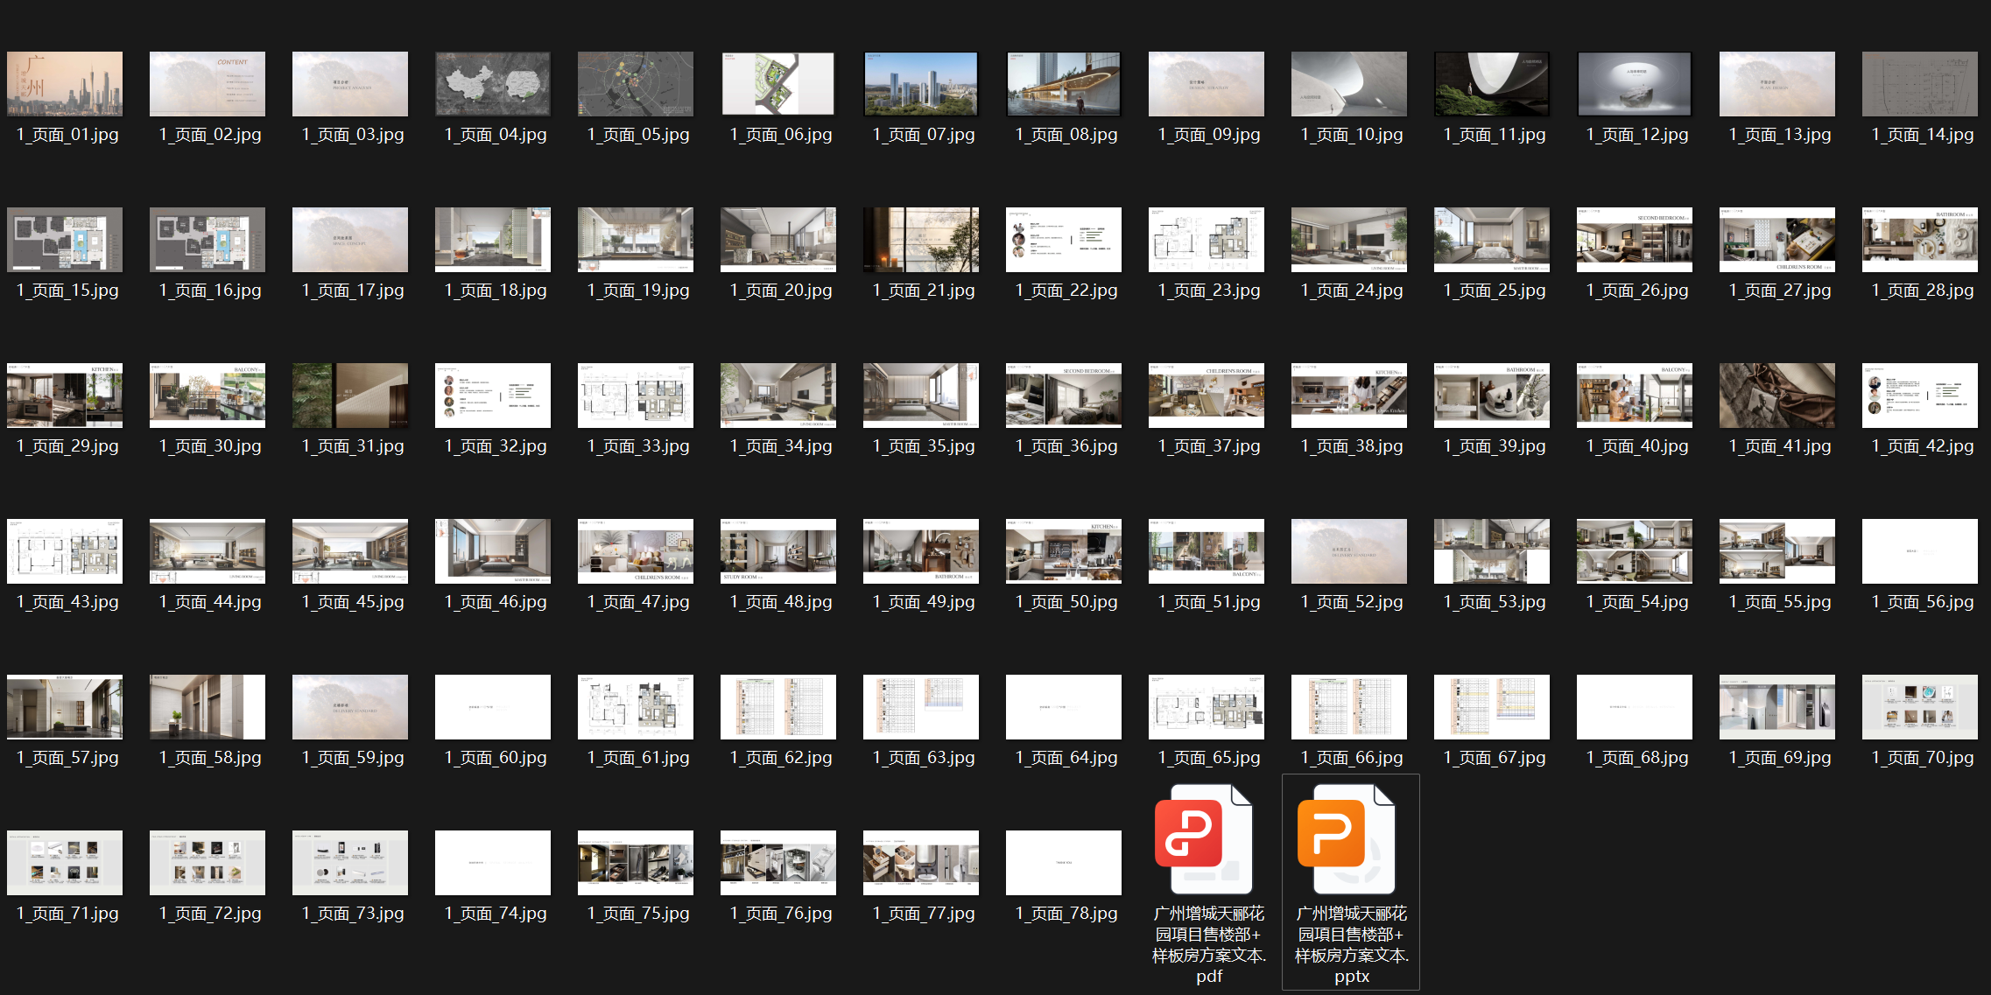Select the 1_页面_57.jpg lobby thumbnail
The image size is (1991, 995).
pos(65,707)
